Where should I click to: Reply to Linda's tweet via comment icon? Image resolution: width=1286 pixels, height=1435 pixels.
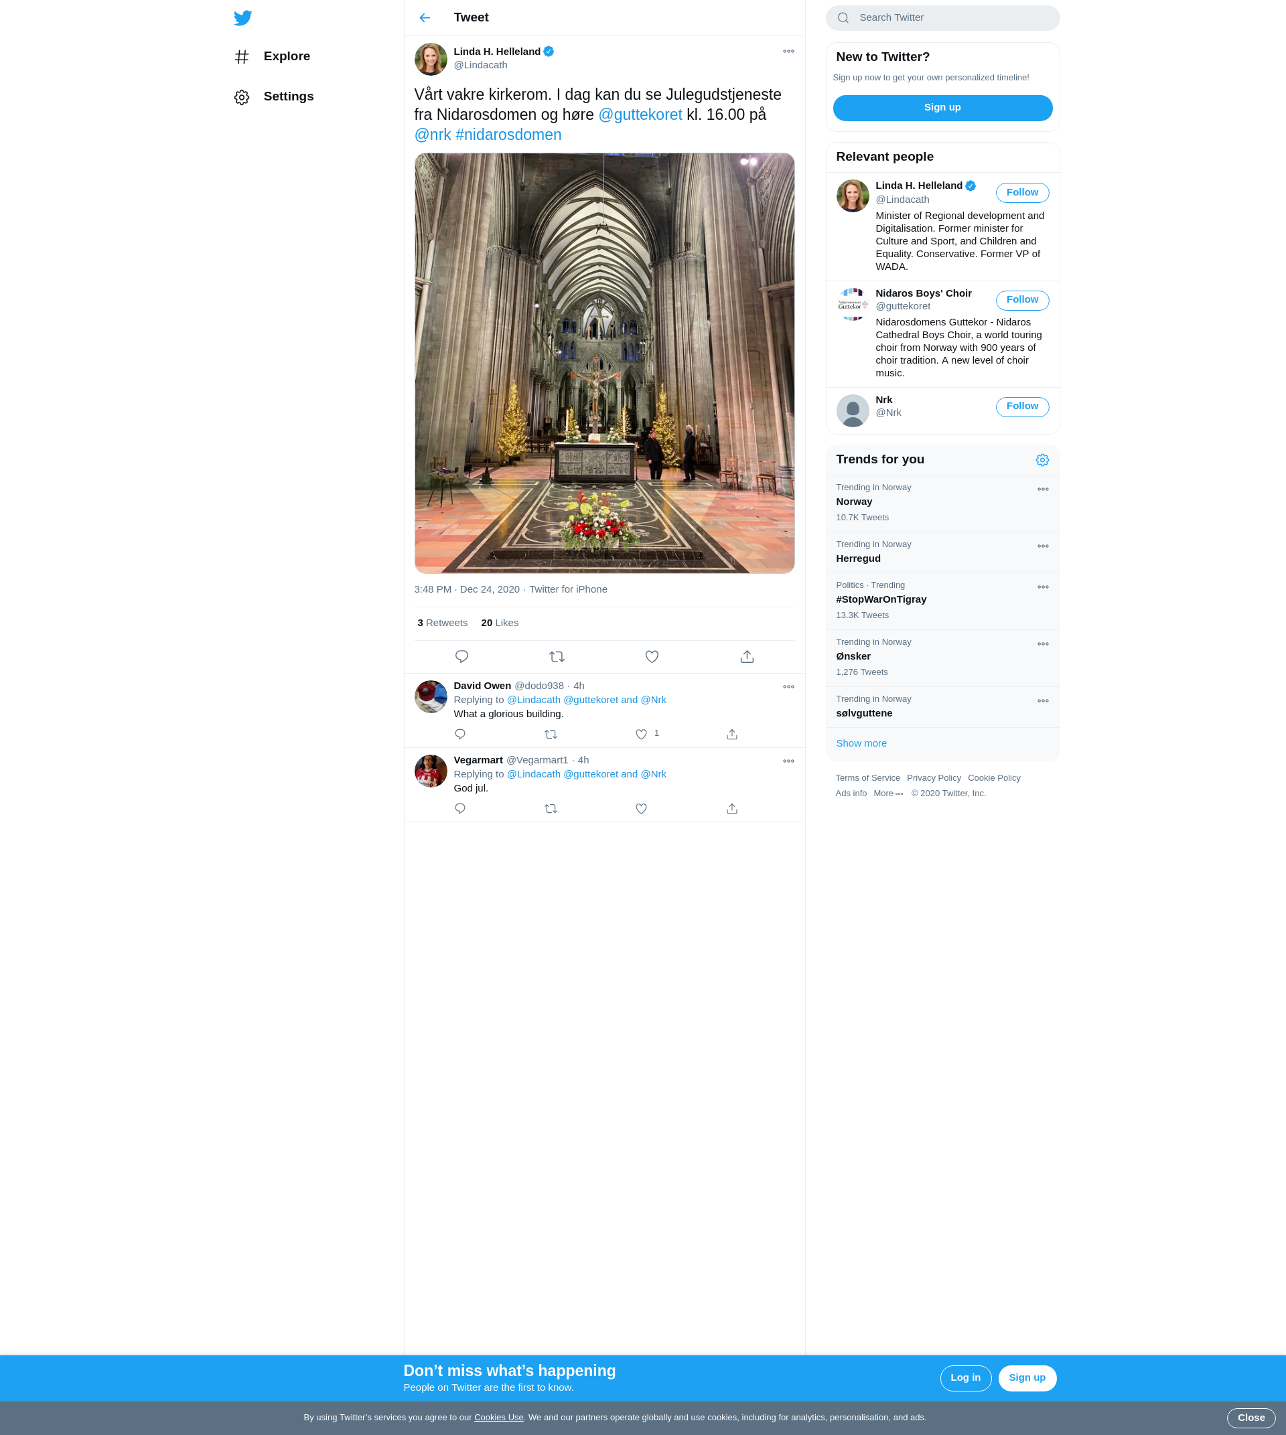click(461, 656)
